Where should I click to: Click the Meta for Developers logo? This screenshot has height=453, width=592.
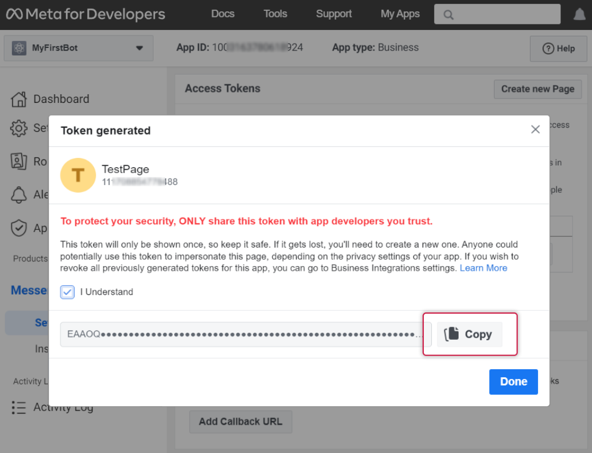[86, 14]
